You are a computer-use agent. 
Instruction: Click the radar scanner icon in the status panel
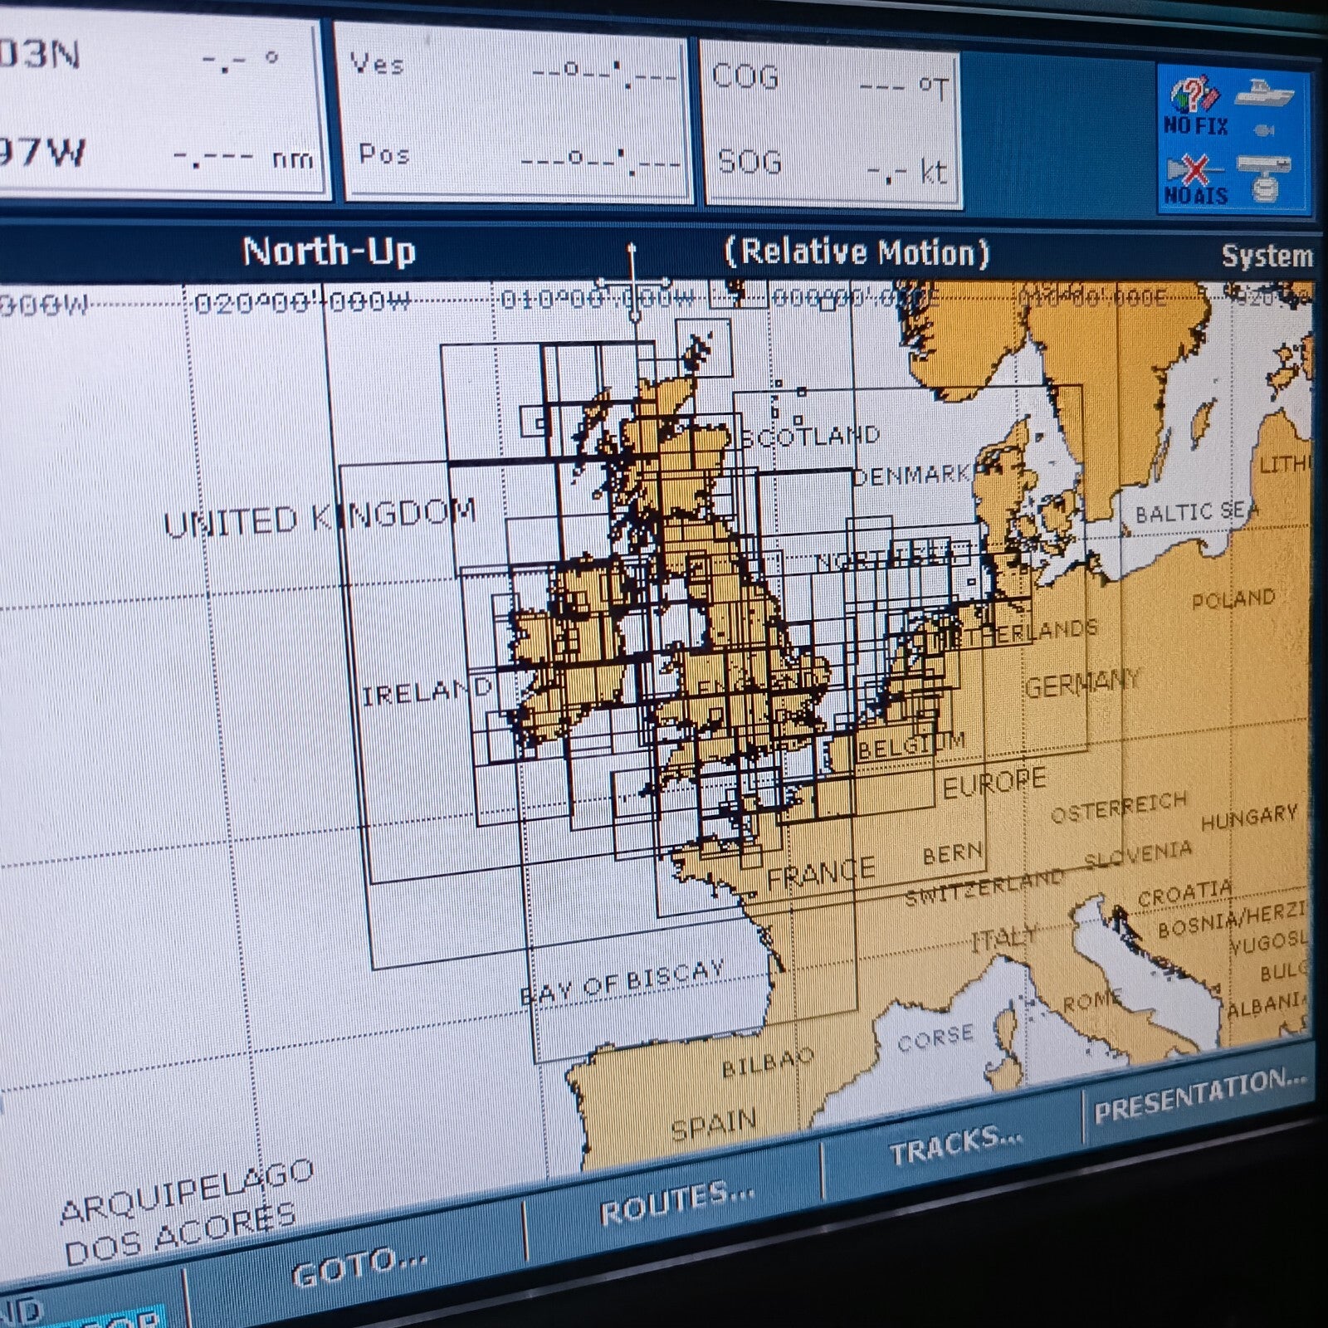point(1263,178)
